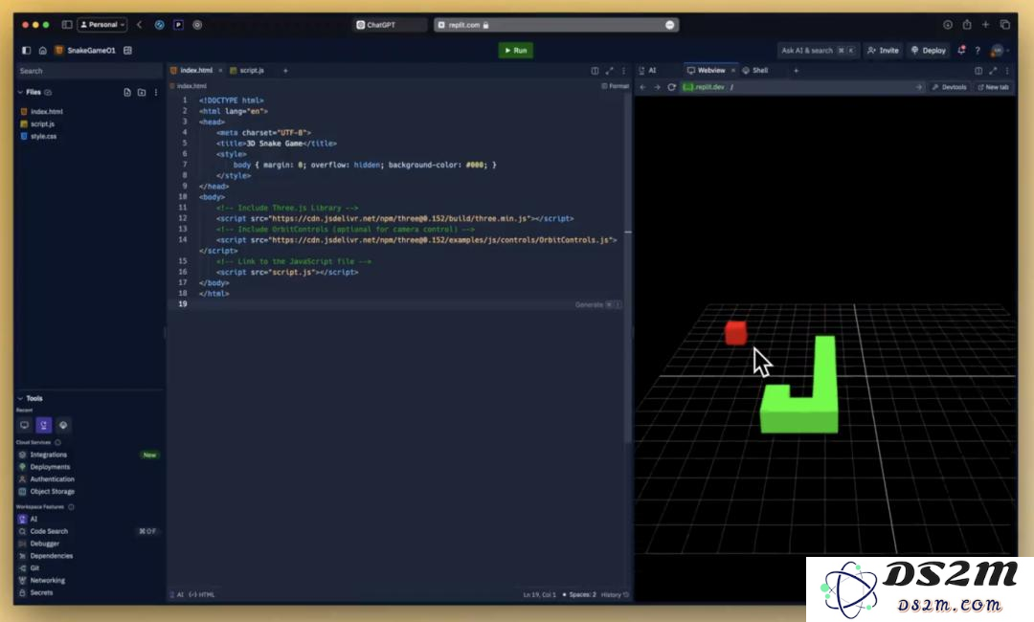Create a new file icon

click(127, 92)
